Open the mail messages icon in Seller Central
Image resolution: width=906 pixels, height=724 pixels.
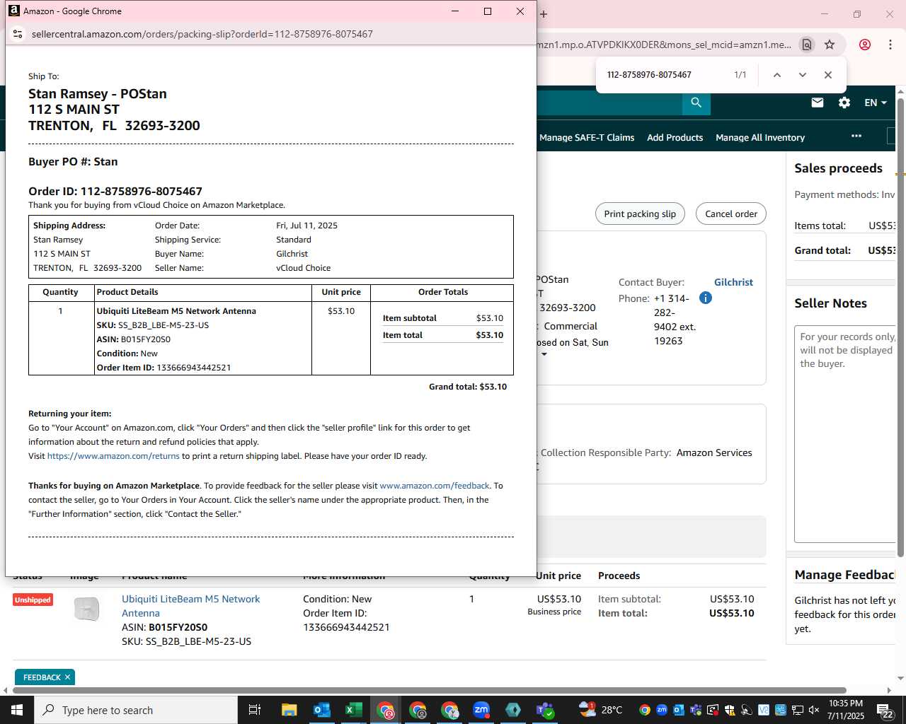point(818,103)
